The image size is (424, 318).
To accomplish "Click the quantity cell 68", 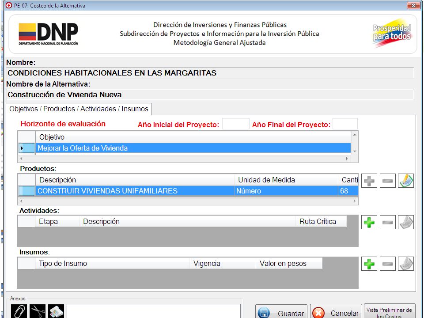I will pos(348,191).
